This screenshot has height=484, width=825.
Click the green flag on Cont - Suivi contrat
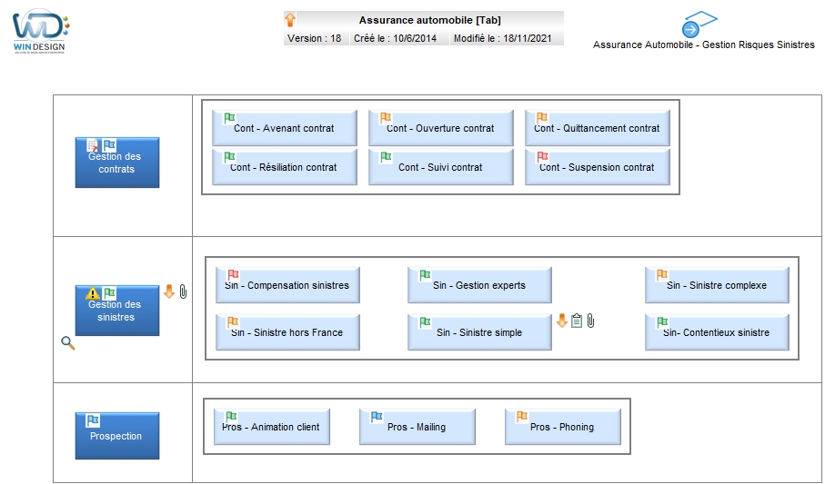(386, 156)
